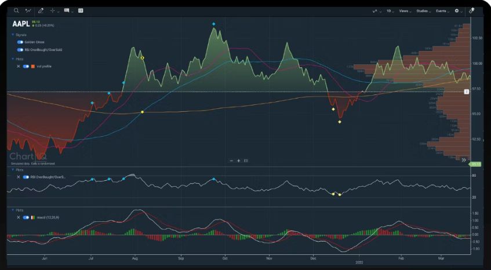
Task: Remove the vol profile study
Action: pos(19,66)
